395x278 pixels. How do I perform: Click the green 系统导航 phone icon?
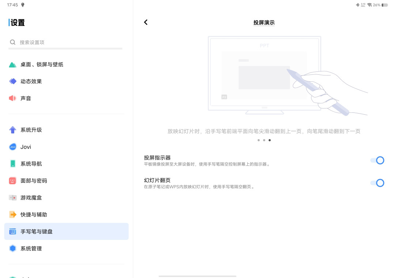click(x=12, y=164)
